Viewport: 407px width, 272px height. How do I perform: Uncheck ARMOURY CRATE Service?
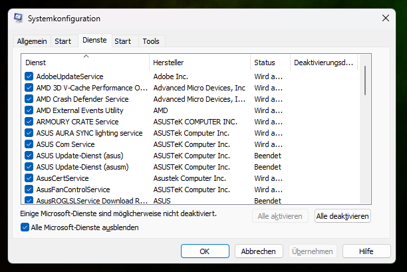29,122
